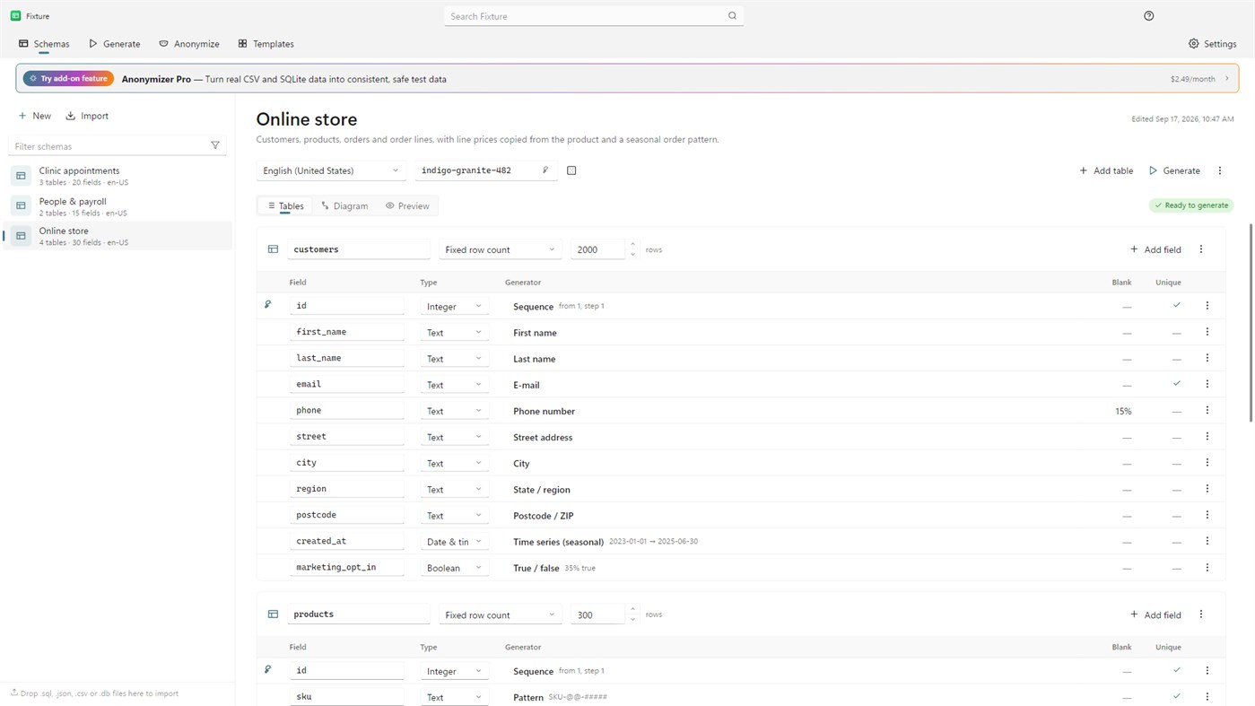Open the products Fixed row count dropdown
Screen dimensions: 1255x706
pyautogui.click(x=500, y=614)
